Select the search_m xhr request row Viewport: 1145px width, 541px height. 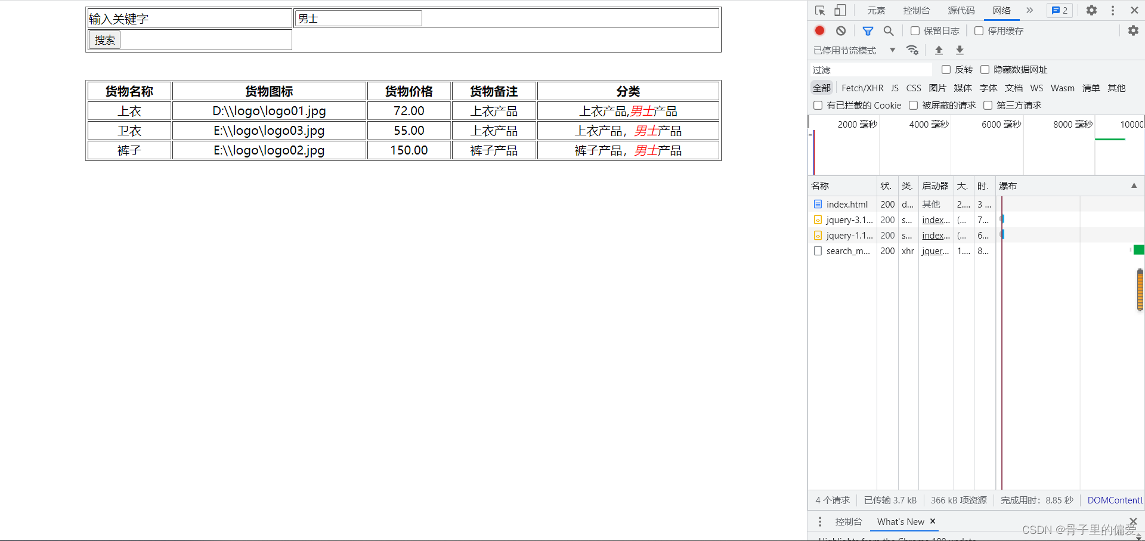[x=976, y=251]
